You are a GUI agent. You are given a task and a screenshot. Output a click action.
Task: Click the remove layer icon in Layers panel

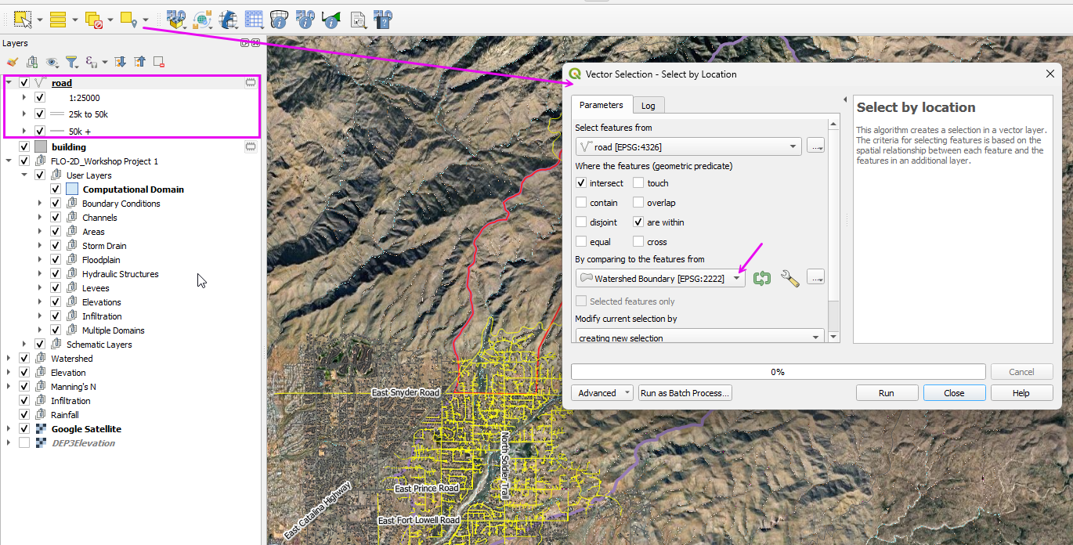pos(159,62)
